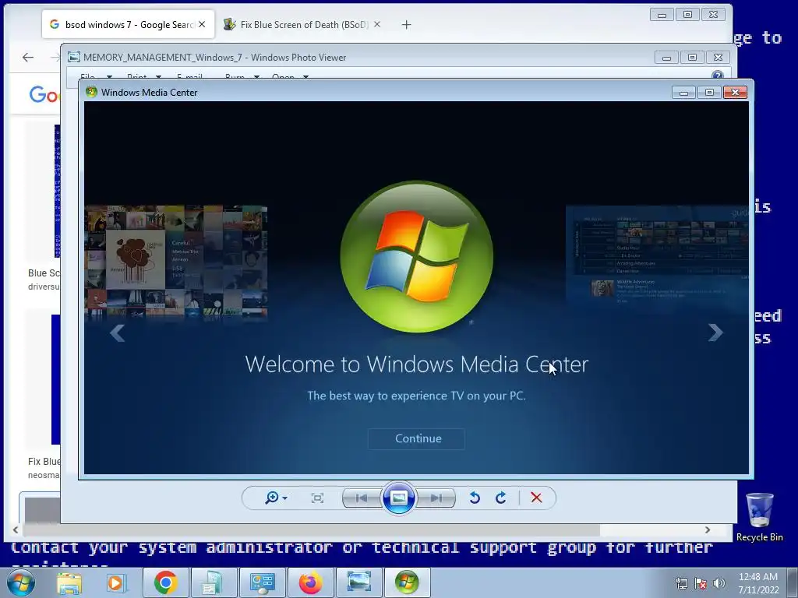Viewport: 798px width, 598px height.
Task: Go to previous Media Center welcome slide arrow
Action: point(118,333)
